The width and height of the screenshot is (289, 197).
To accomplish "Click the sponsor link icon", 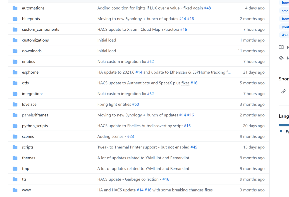I will tap(283, 91).
